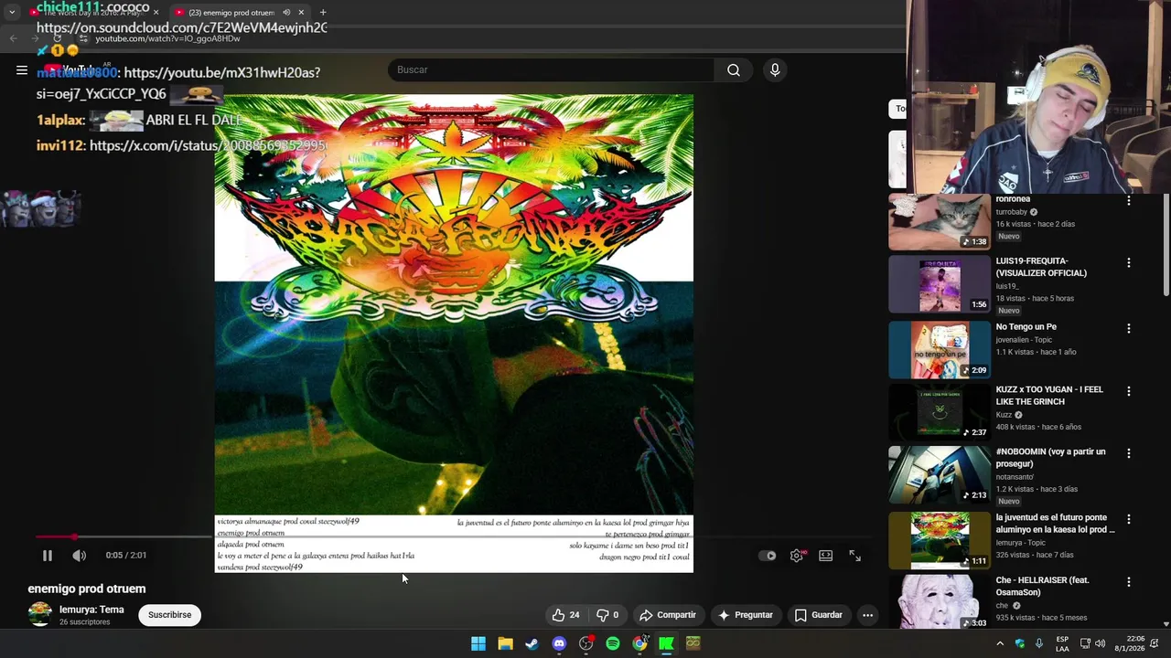The width and height of the screenshot is (1171, 658).
Task: Switch to theater mode view
Action: [x=826, y=556]
